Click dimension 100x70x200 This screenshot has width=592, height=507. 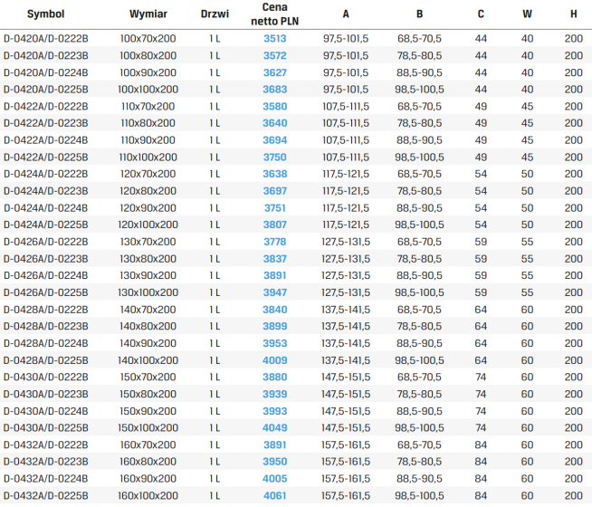(x=148, y=39)
